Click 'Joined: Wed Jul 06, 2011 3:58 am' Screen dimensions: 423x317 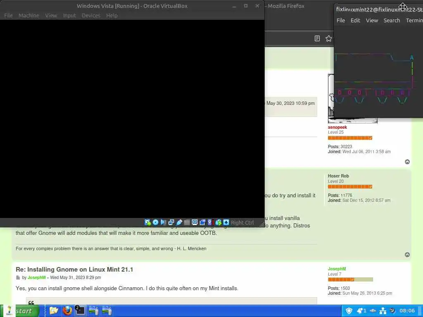pos(359,152)
